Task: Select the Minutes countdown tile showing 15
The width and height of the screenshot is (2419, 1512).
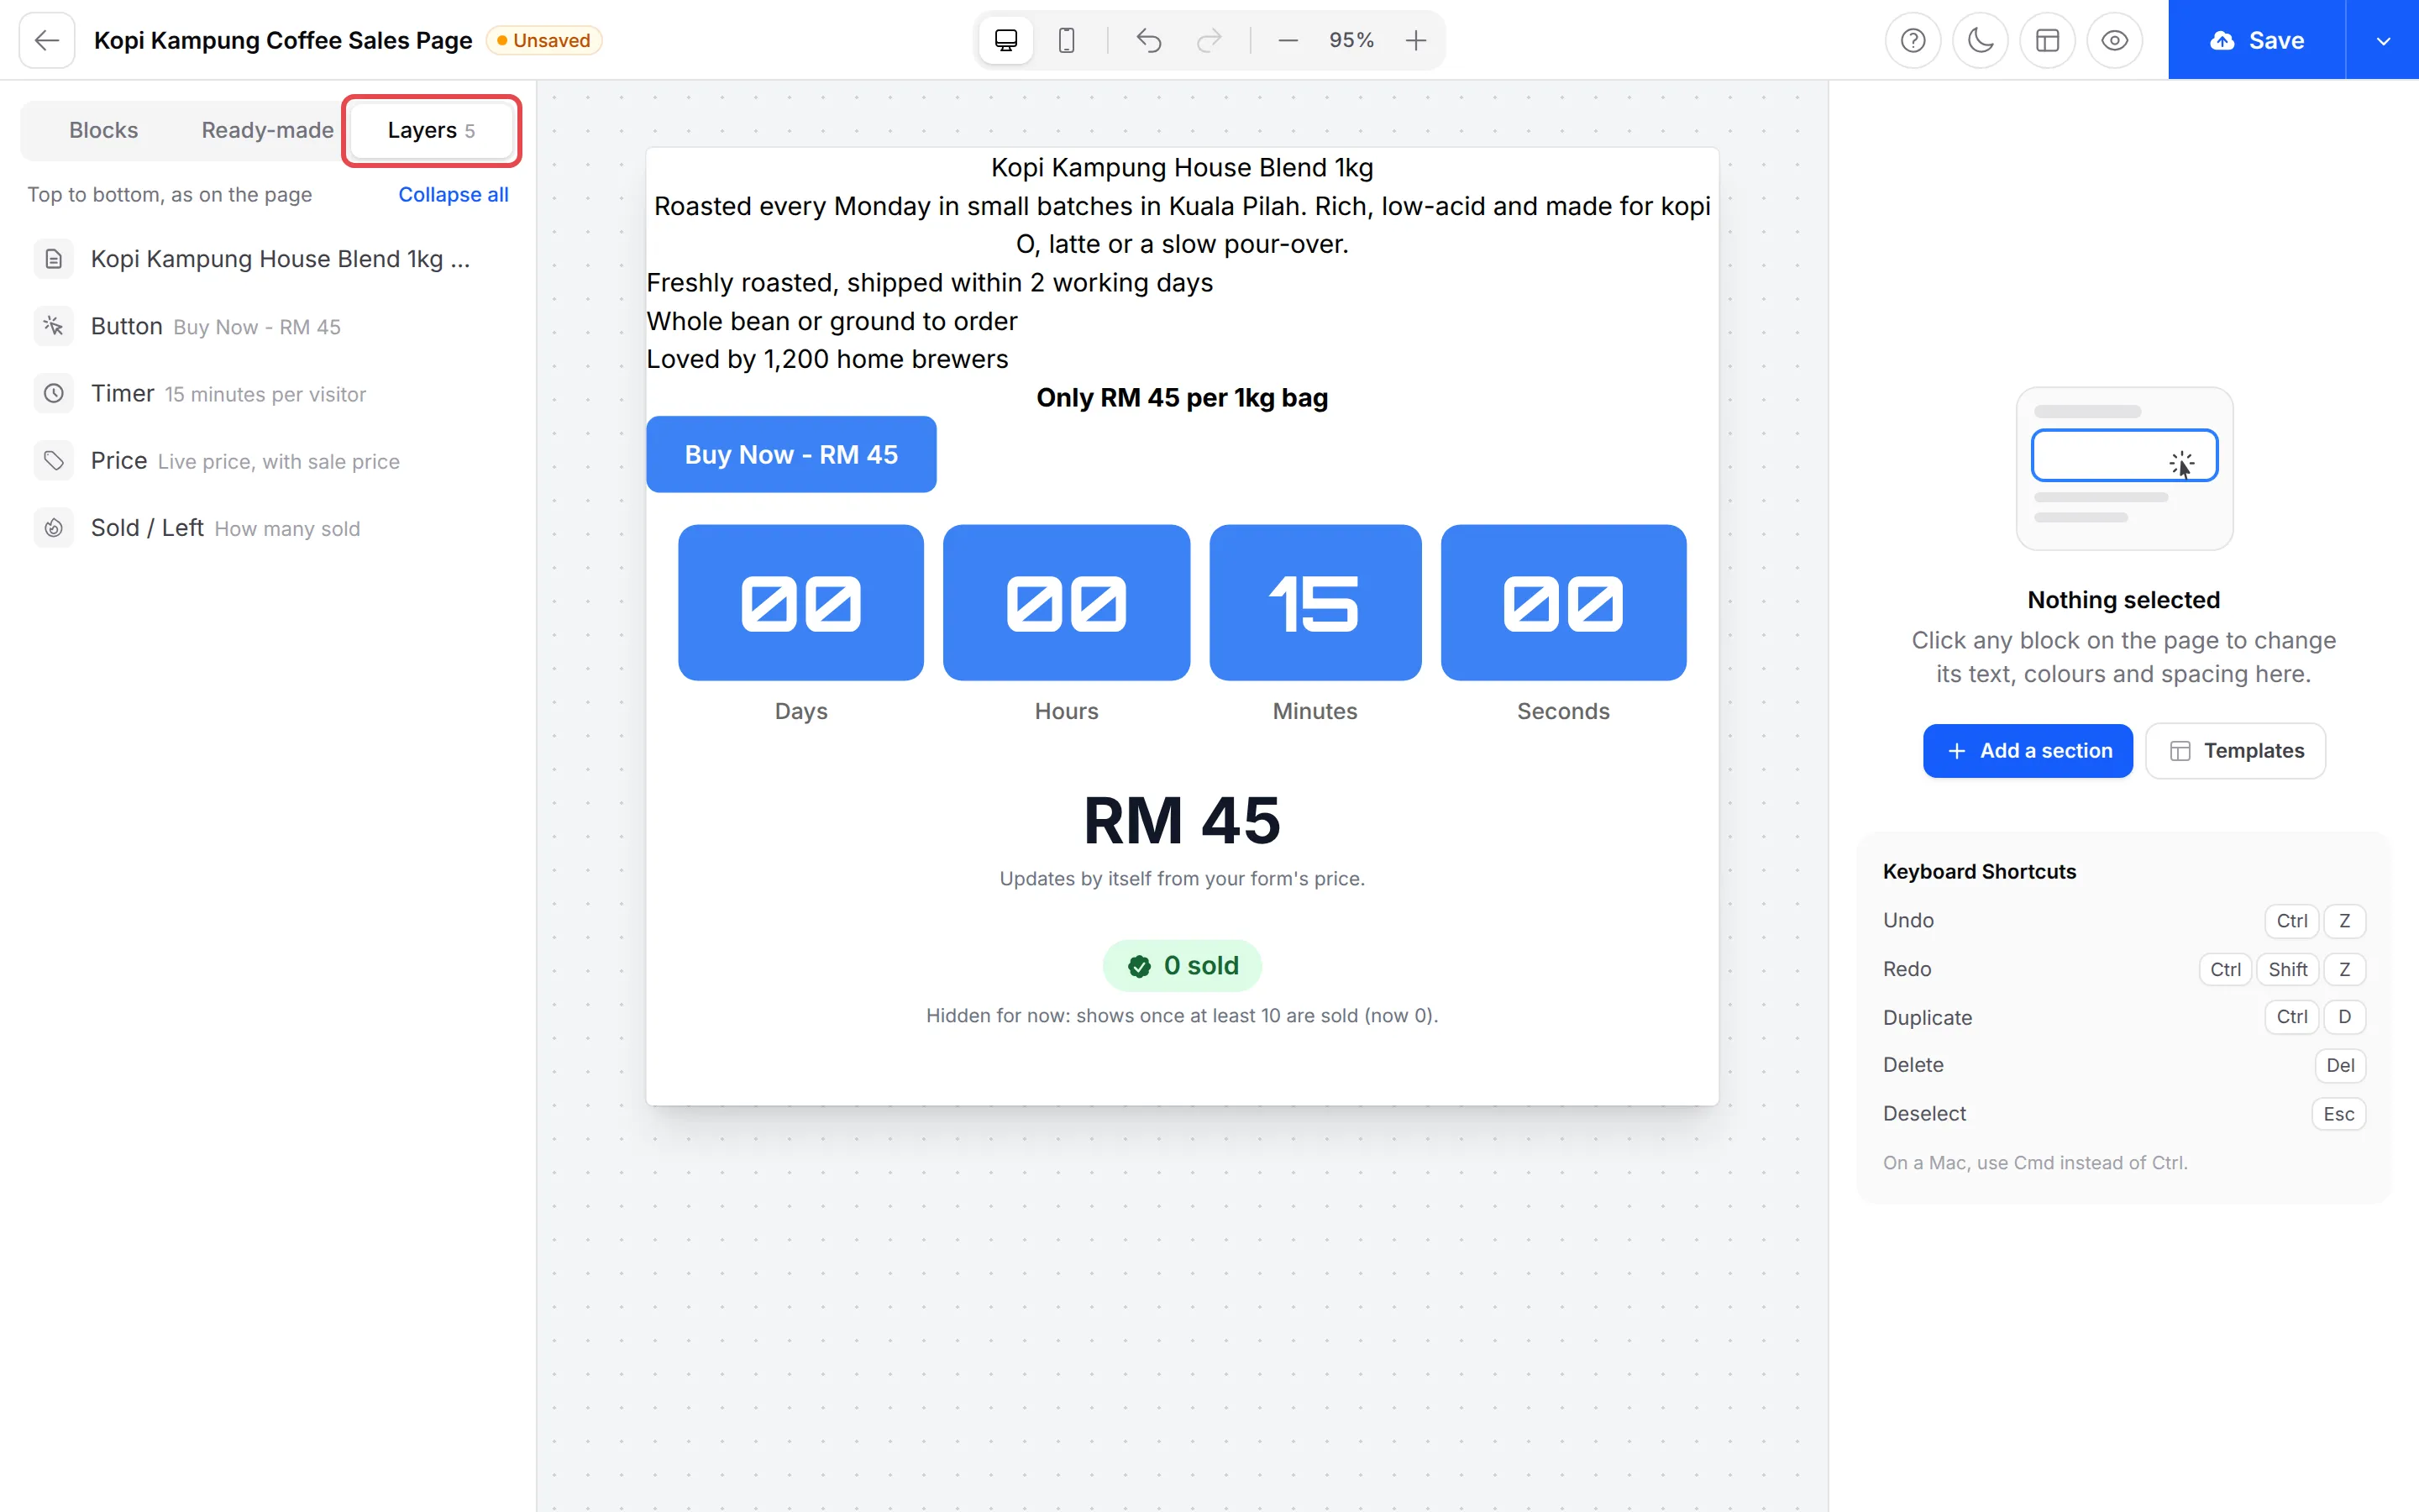Action: coord(1314,603)
